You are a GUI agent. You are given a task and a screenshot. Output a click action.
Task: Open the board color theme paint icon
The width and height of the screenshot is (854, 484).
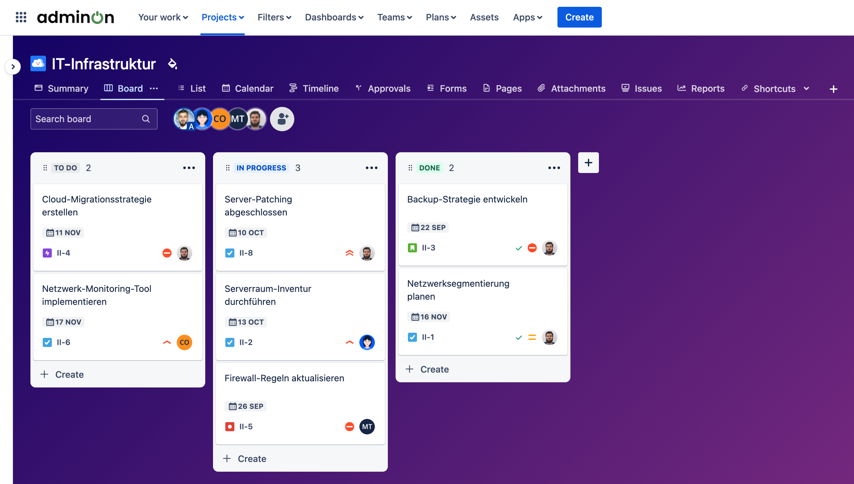coord(173,63)
